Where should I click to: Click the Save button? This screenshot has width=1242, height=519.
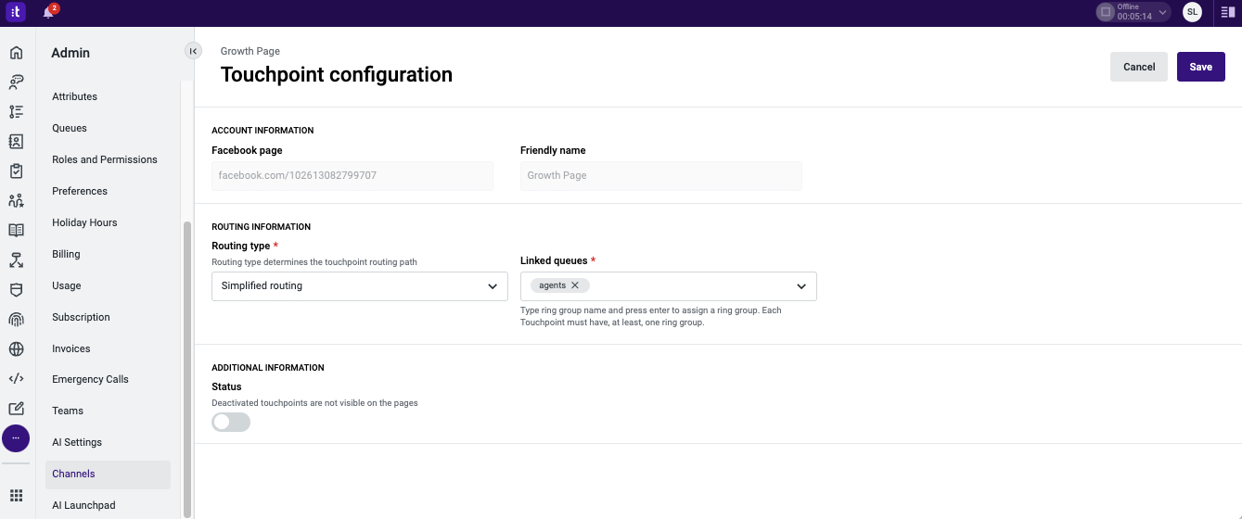pos(1201,67)
